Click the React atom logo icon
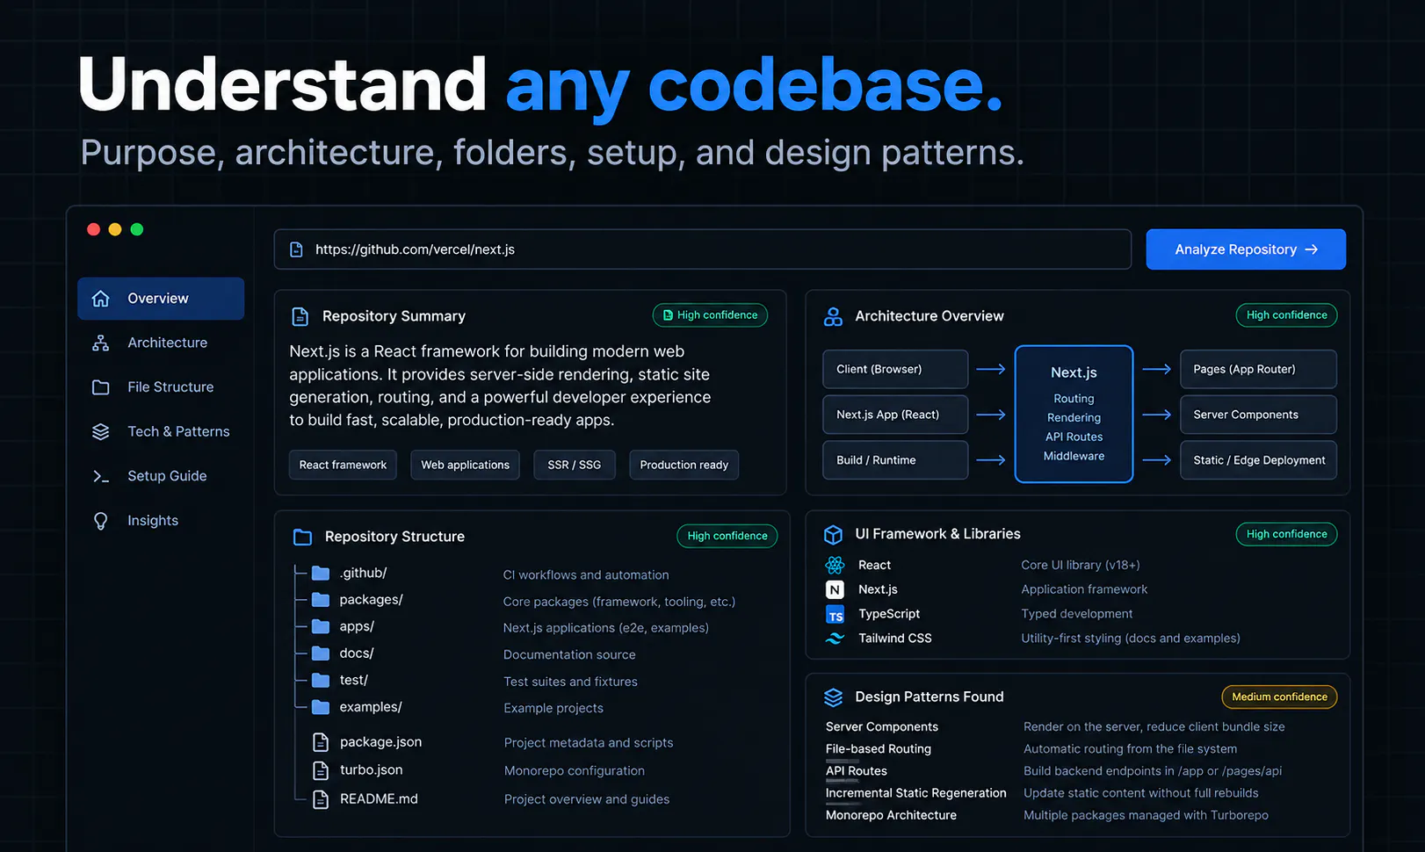The width and height of the screenshot is (1425, 852). pyautogui.click(x=835, y=565)
